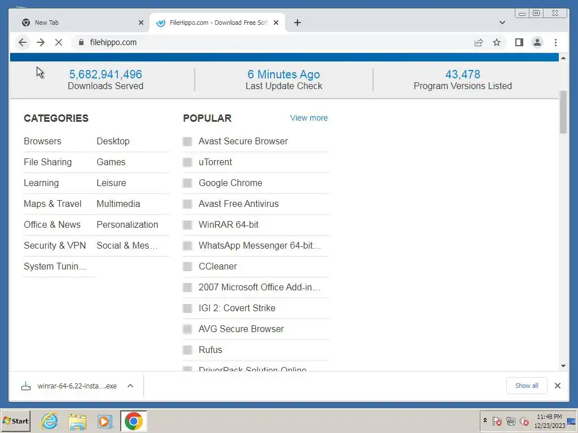Image resolution: width=578 pixels, height=433 pixels.
Task: Open 2007 Microsoft Office Add-in listing
Action: click(259, 287)
